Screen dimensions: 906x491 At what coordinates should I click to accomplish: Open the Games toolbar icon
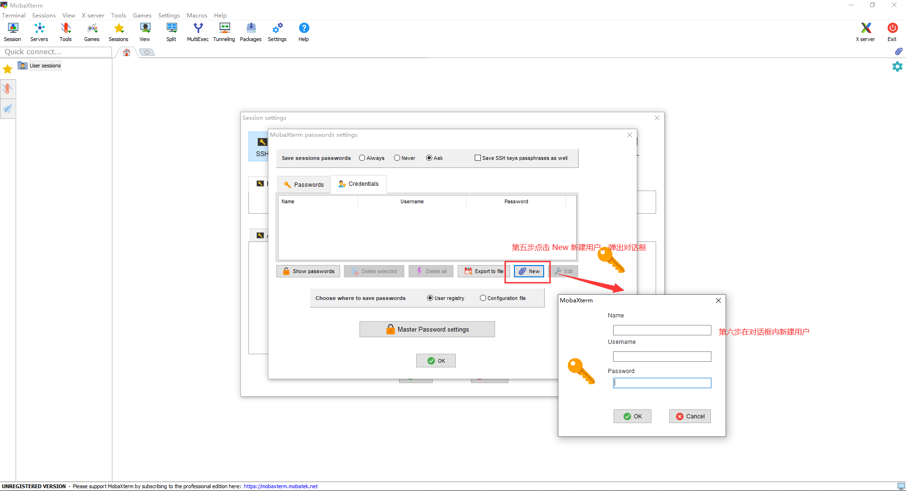(x=92, y=32)
